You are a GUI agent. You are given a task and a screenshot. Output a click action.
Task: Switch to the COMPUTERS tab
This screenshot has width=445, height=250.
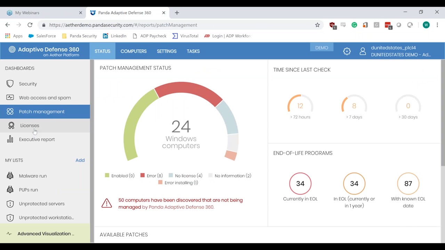coord(133,51)
